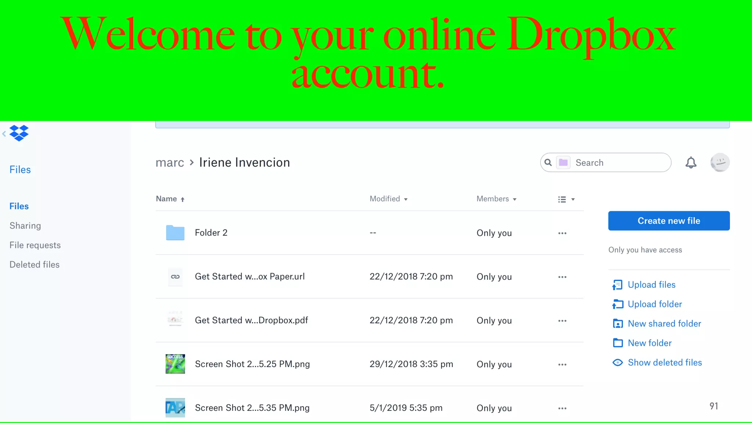This screenshot has height=423, width=752.
Task: Open the notifications bell
Action: [691, 162]
